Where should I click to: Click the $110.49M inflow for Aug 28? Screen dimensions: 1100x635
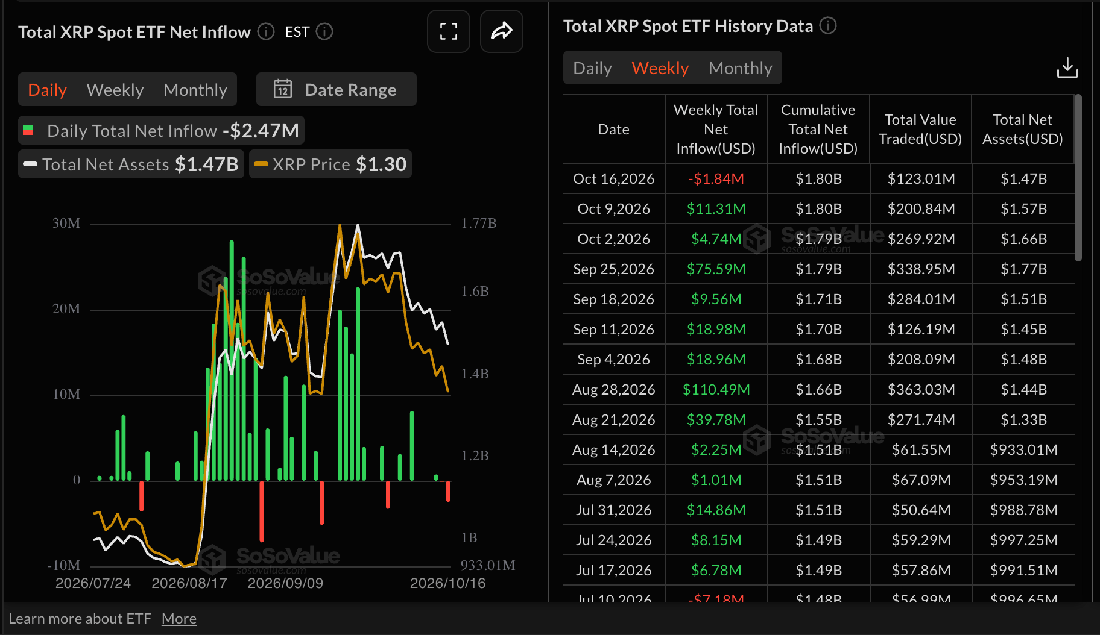[716, 389]
